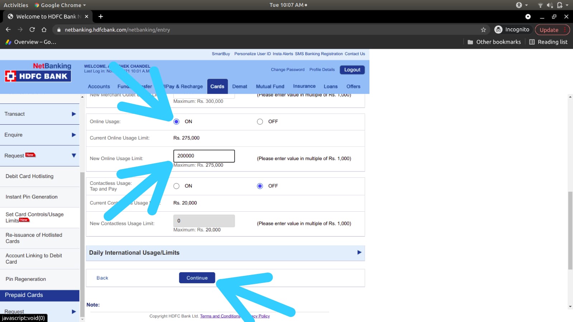Open the Offers tab

[353, 86]
